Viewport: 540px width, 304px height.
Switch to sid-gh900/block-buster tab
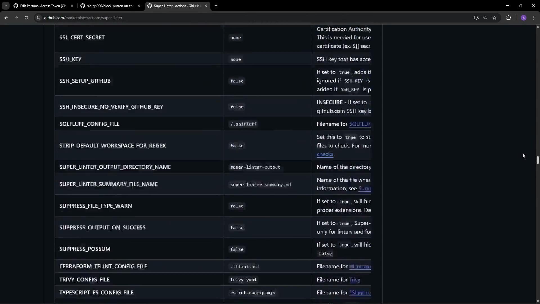click(x=111, y=6)
